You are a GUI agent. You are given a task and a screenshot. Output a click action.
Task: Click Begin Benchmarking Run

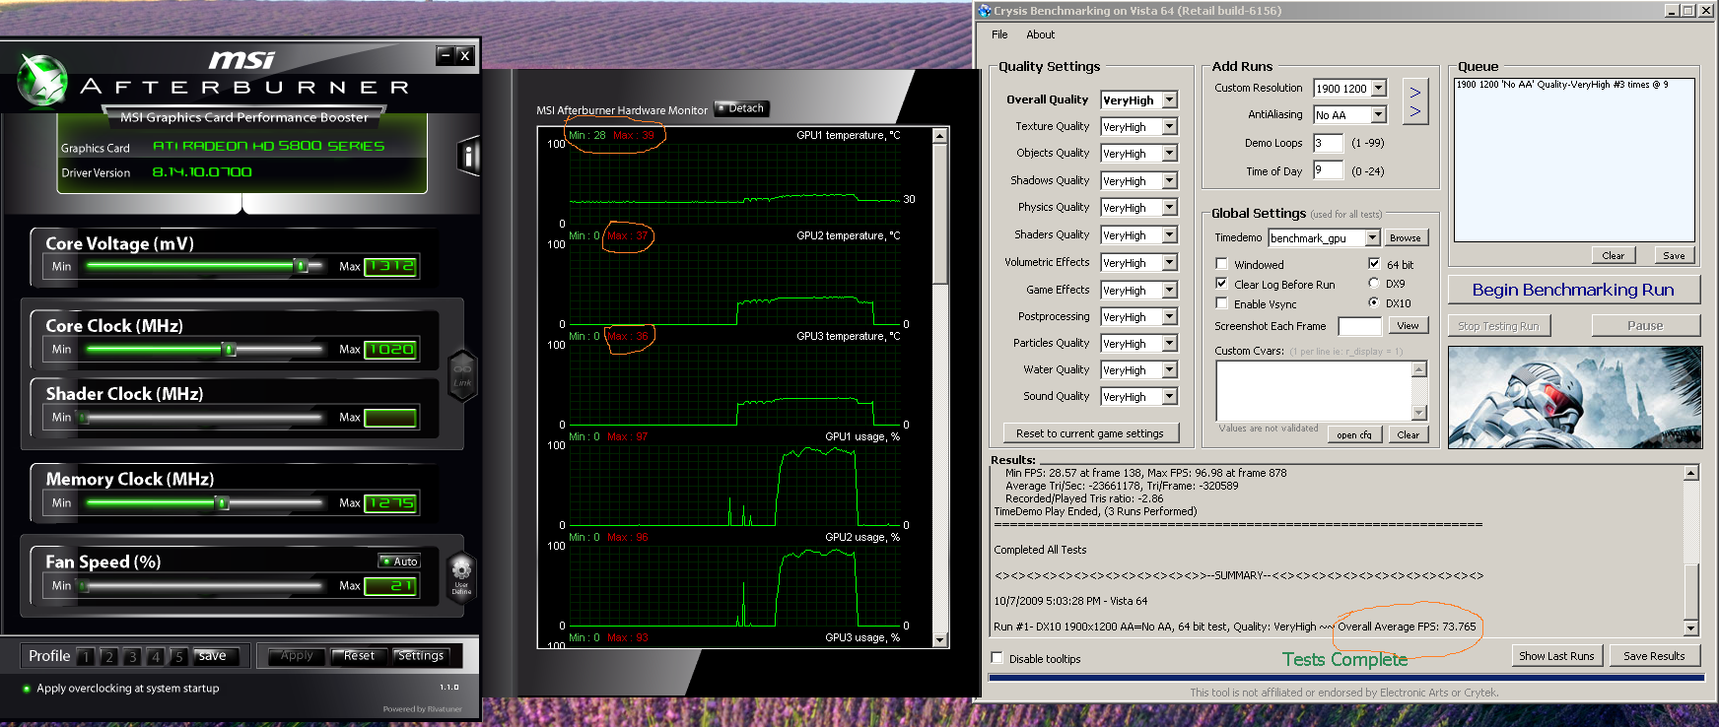tap(1573, 290)
